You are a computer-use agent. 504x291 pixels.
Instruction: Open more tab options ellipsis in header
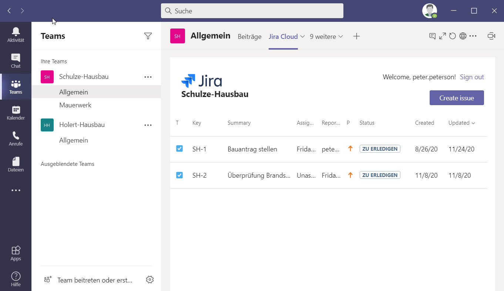coord(473,36)
